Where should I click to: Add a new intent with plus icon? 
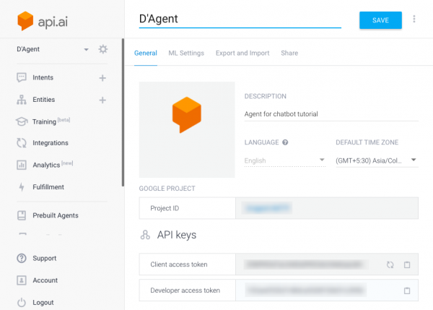click(x=102, y=78)
